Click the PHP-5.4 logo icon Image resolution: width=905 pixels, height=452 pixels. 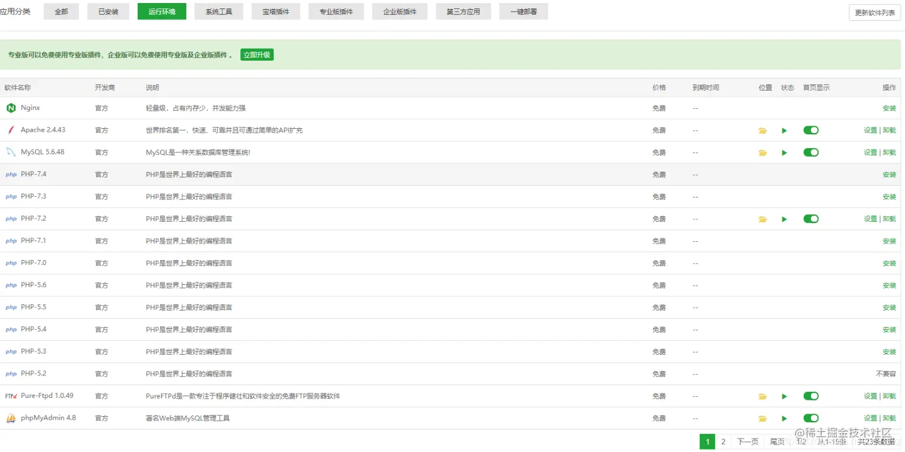11,330
